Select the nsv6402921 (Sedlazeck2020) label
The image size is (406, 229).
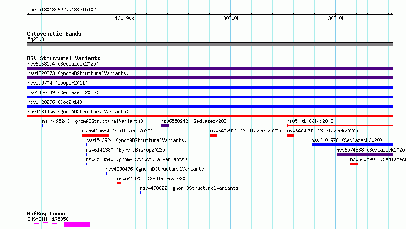coord(245,131)
